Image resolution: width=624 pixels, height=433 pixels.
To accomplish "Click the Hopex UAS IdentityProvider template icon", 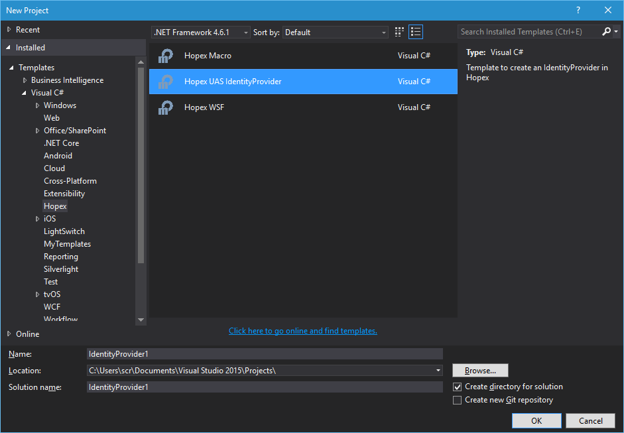I will click(166, 82).
